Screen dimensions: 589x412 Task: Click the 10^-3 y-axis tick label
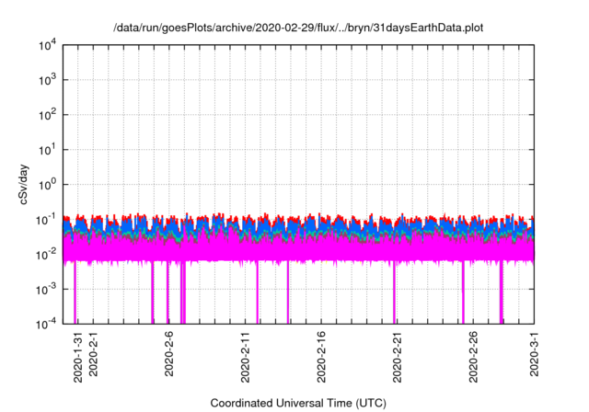(x=47, y=290)
